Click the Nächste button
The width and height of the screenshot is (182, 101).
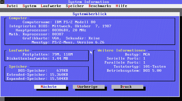[x=50, y=87]
